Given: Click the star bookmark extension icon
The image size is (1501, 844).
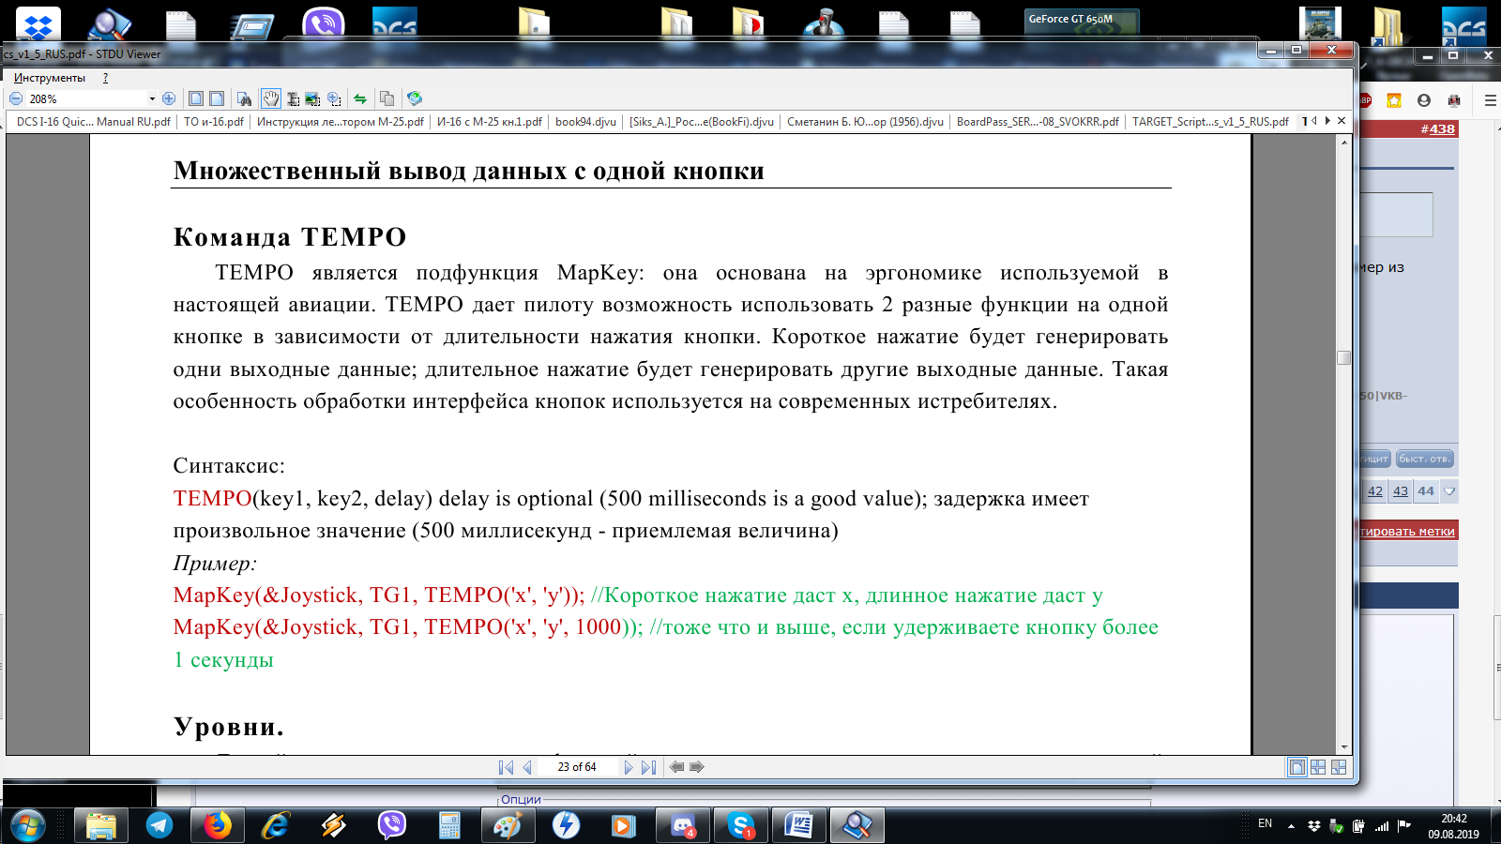Looking at the screenshot, I should 1394,100.
